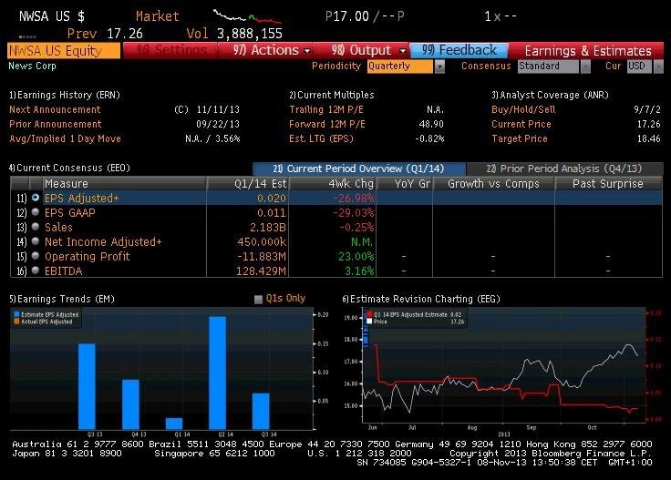This screenshot has height=480, width=671.
Task: Click the Measure column header
Action: pyautogui.click(x=124, y=183)
